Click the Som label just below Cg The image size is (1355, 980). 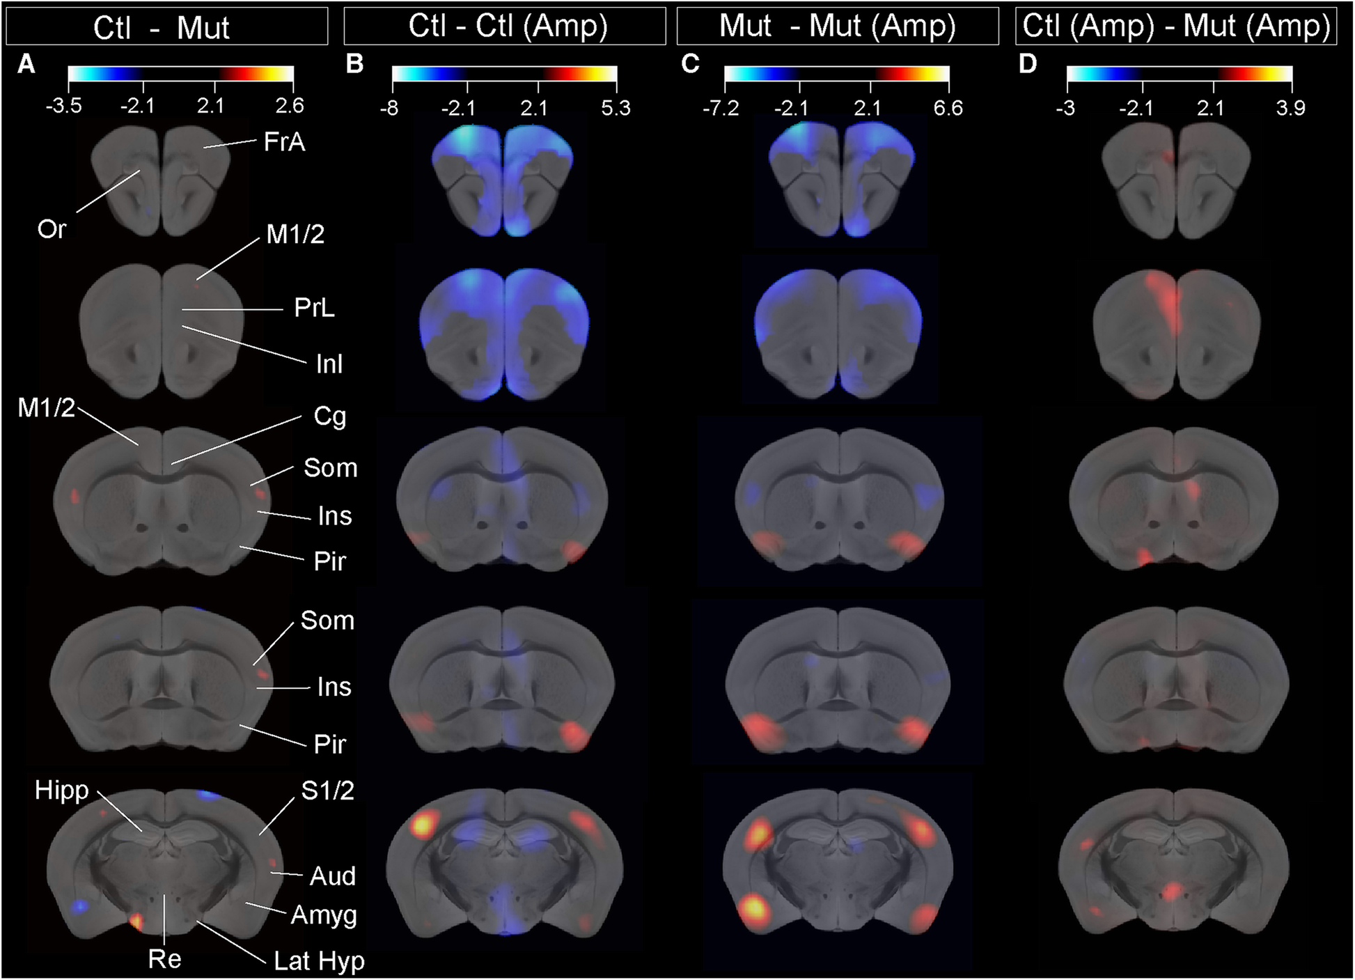330,468
